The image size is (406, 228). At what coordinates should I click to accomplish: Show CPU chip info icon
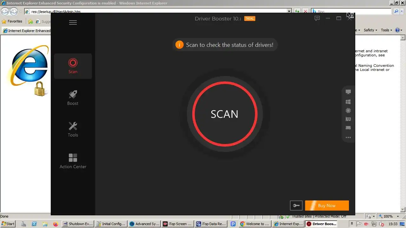348,111
